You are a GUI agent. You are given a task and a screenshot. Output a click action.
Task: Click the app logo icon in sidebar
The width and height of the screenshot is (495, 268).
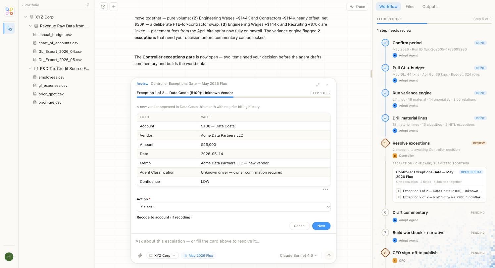coord(9,11)
